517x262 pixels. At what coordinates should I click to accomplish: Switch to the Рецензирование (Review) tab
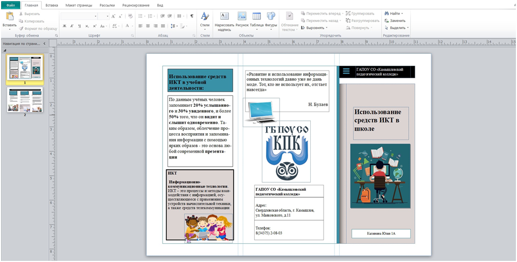point(136,5)
